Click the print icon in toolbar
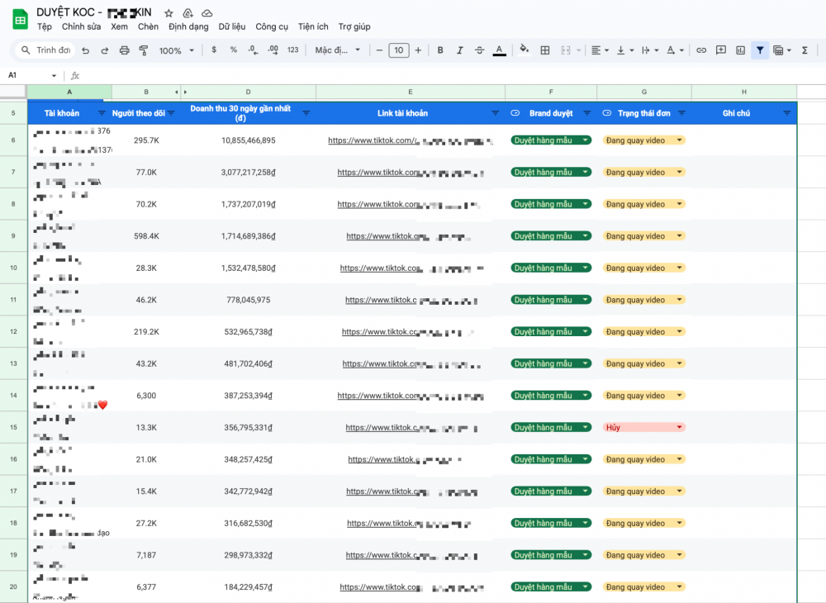826x603 pixels. [x=124, y=50]
